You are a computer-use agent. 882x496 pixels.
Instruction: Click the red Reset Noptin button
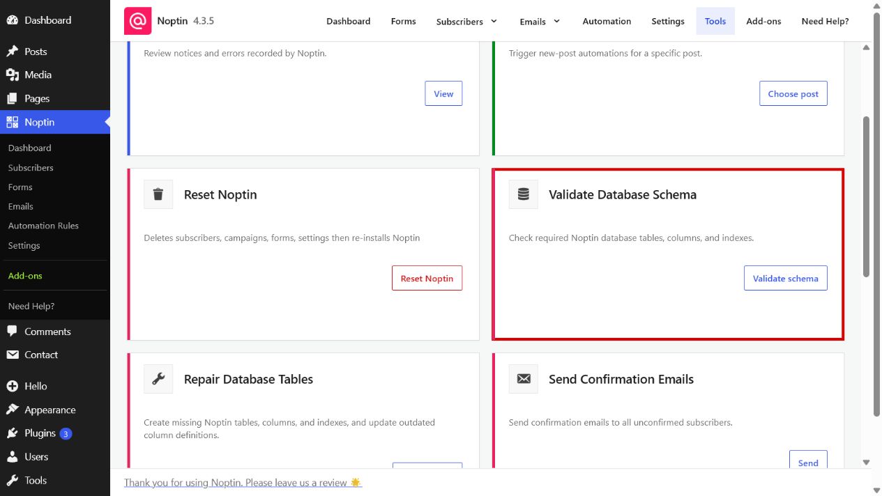click(427, 278)
